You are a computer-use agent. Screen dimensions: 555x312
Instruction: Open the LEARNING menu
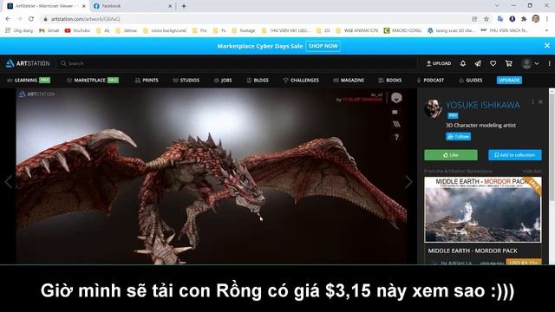point(29,81)
